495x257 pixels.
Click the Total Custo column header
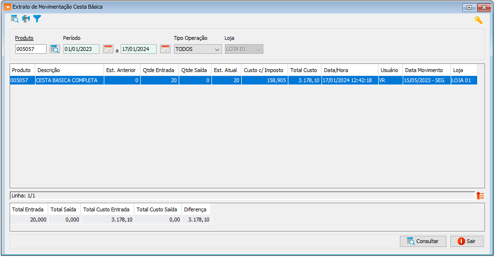[x=305, y=70]
